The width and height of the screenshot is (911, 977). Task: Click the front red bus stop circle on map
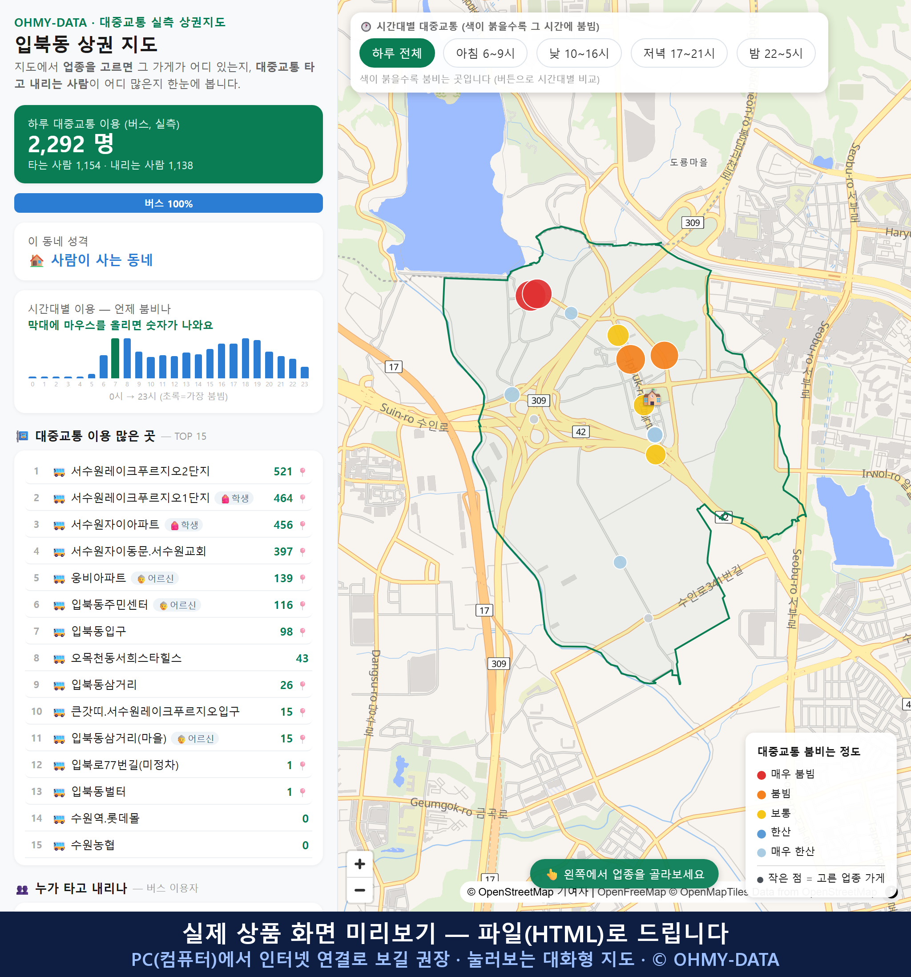tap(536, 293)
